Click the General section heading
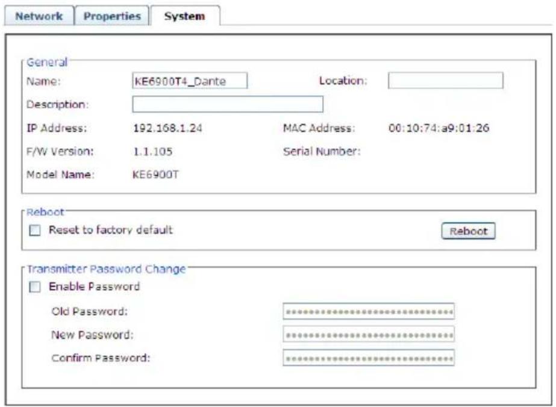 pyautogui.click(x=47, y=63)
